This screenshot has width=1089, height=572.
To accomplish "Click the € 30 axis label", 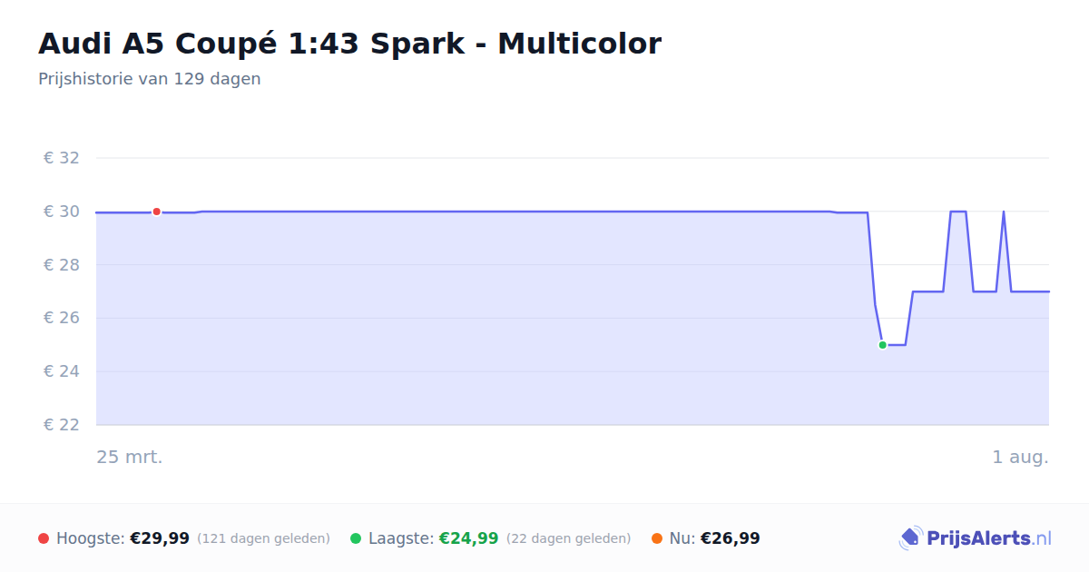I will (x=62, y=212).
